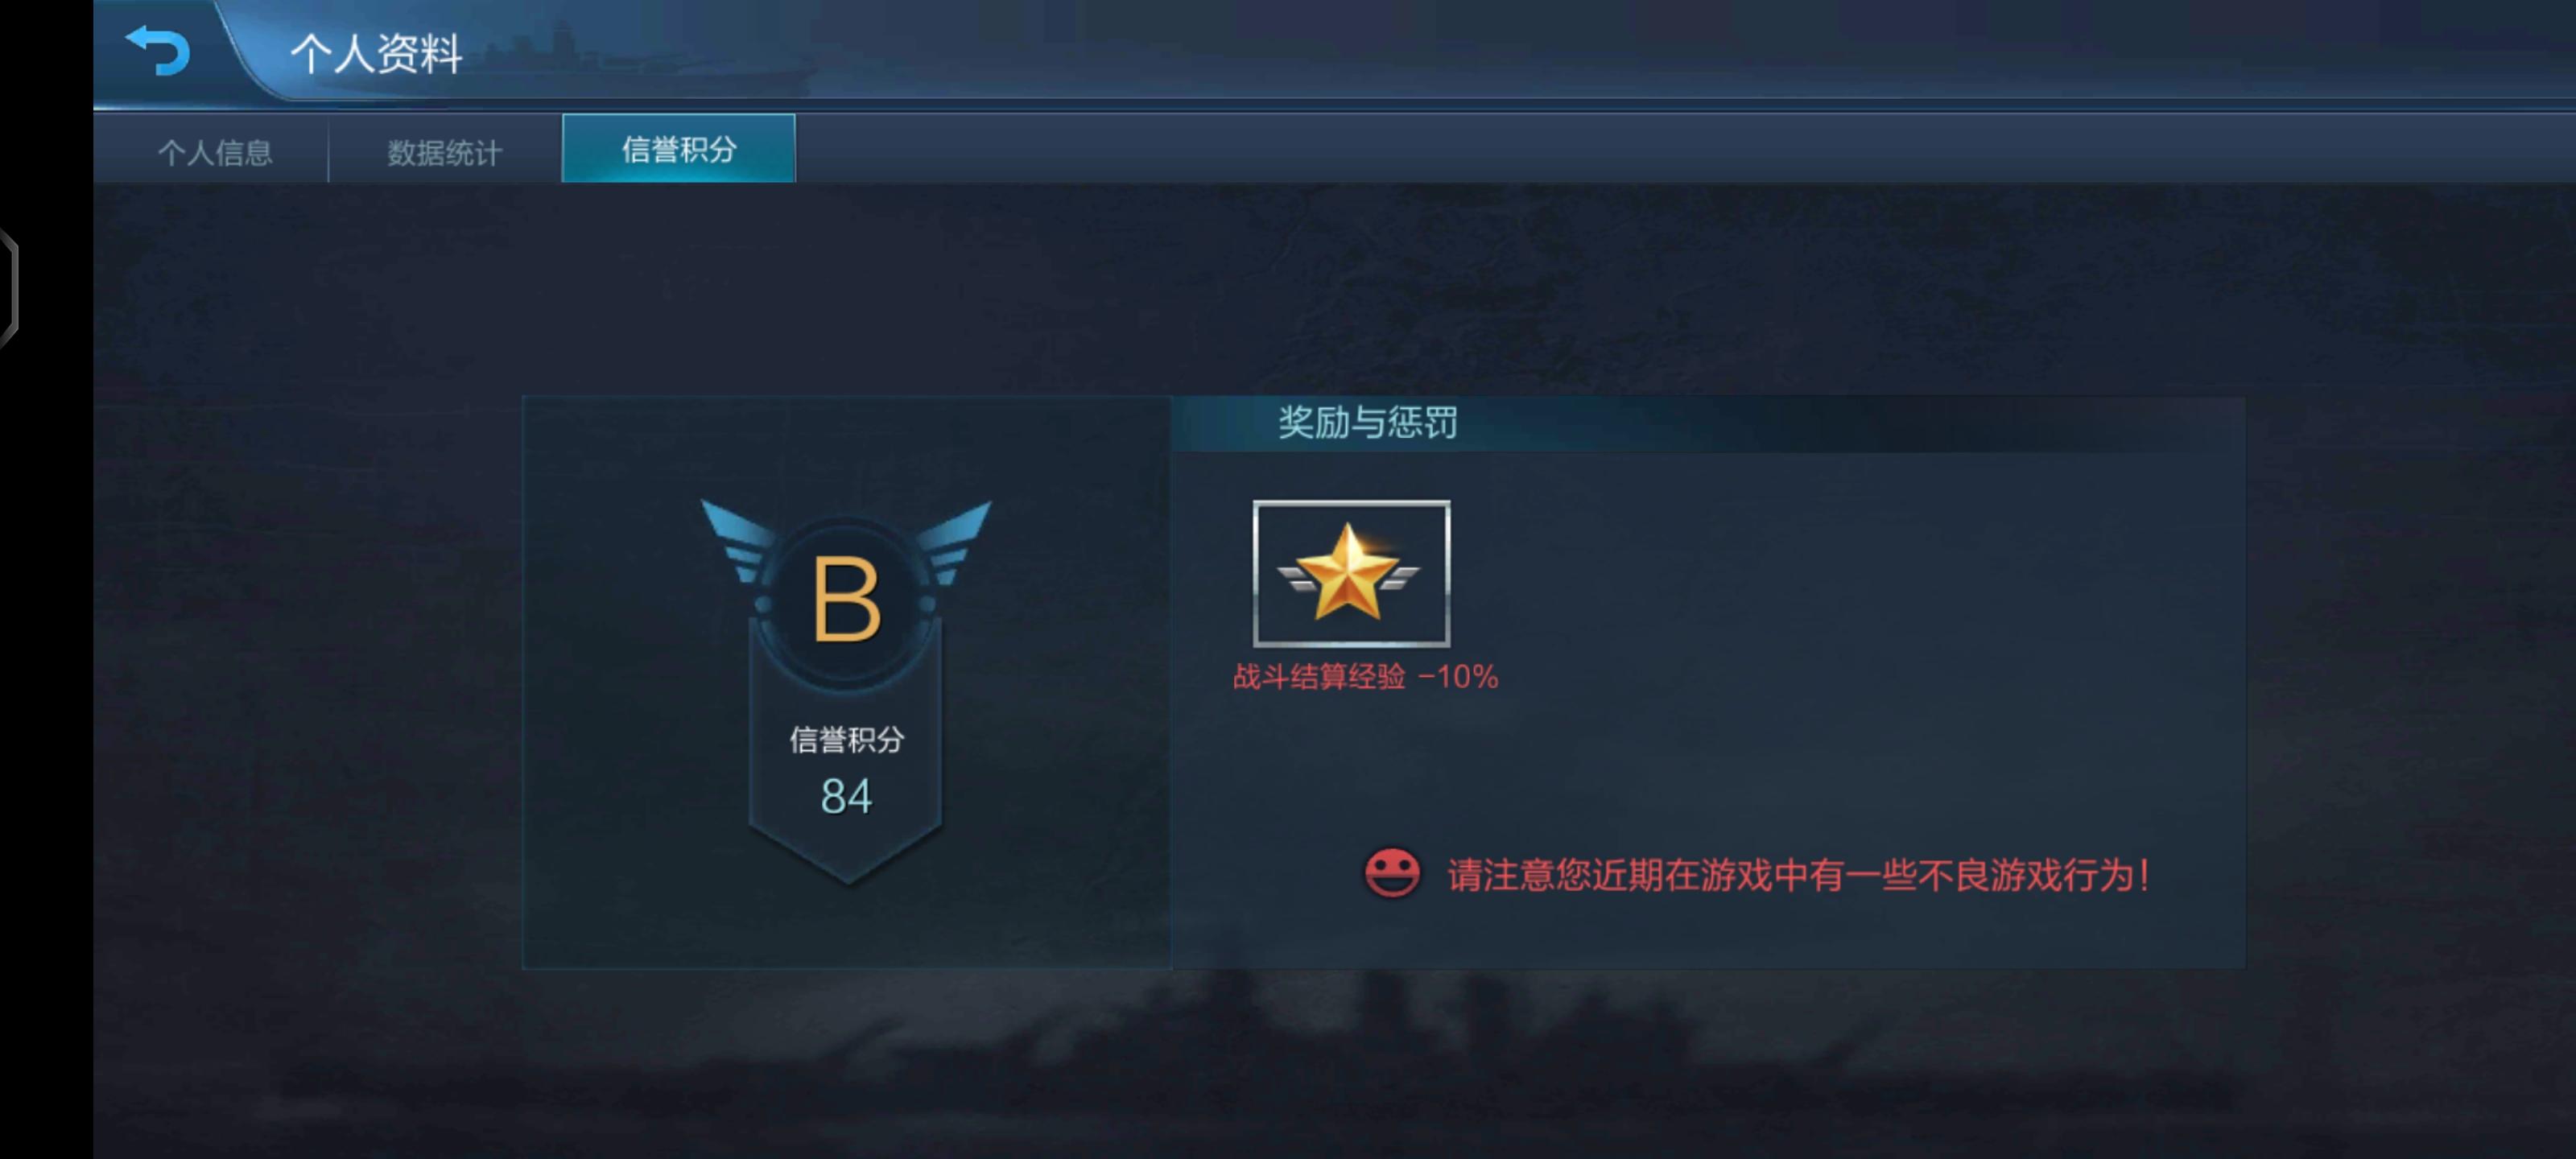Click the red bad behavior warning text
Image resolution: width=2576 pixels, height=1159 pixels.
tap(1798, 875)
